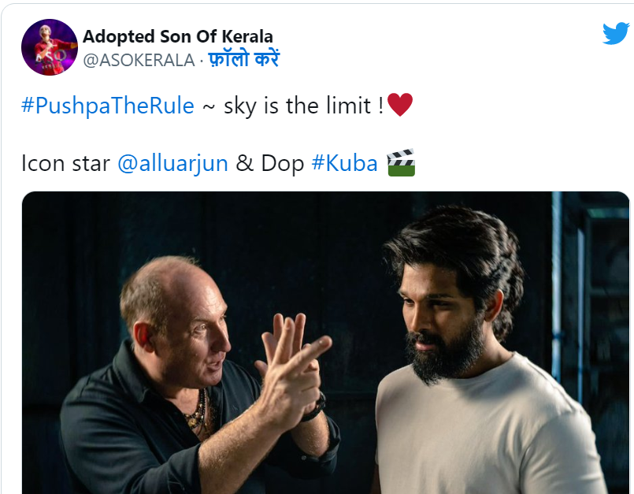
Task: Click the 'sky is the limit !' tweet text
Action: (x=303, y=106)
